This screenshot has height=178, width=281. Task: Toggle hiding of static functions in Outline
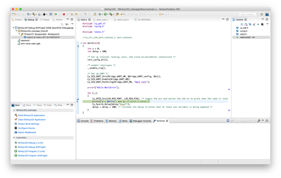254,24
